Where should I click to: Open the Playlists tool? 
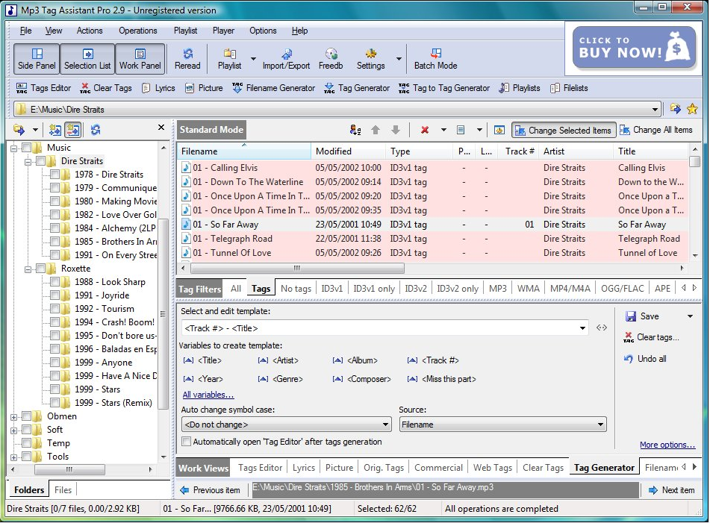[520, 88]
